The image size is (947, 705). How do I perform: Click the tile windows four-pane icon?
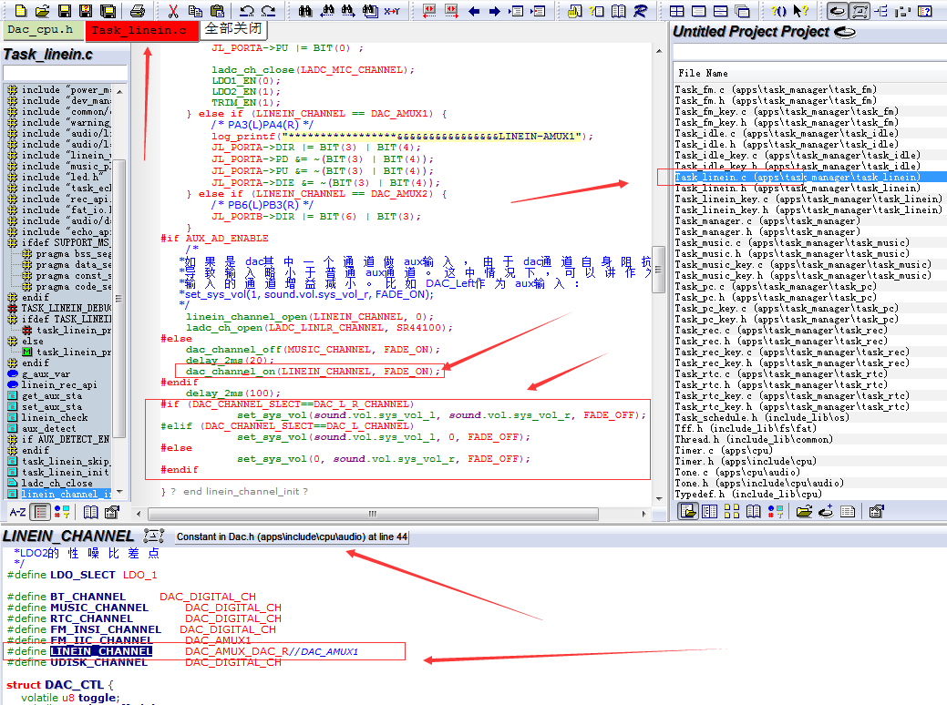pyautogui.click(x=677, y=11)
